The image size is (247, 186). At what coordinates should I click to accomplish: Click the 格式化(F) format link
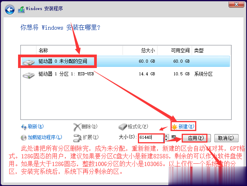click(138, 126)
